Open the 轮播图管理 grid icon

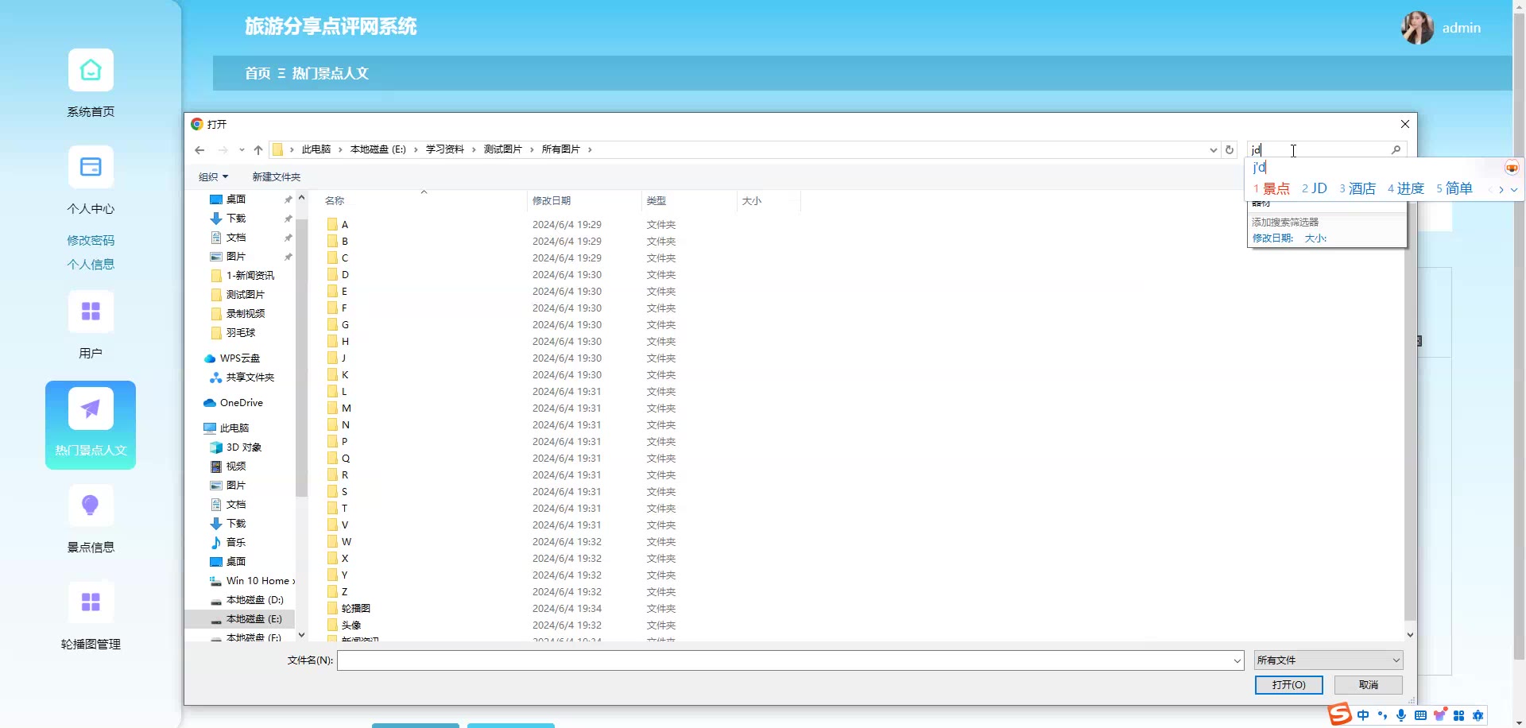pyautogui.click(x=91, y=602)
